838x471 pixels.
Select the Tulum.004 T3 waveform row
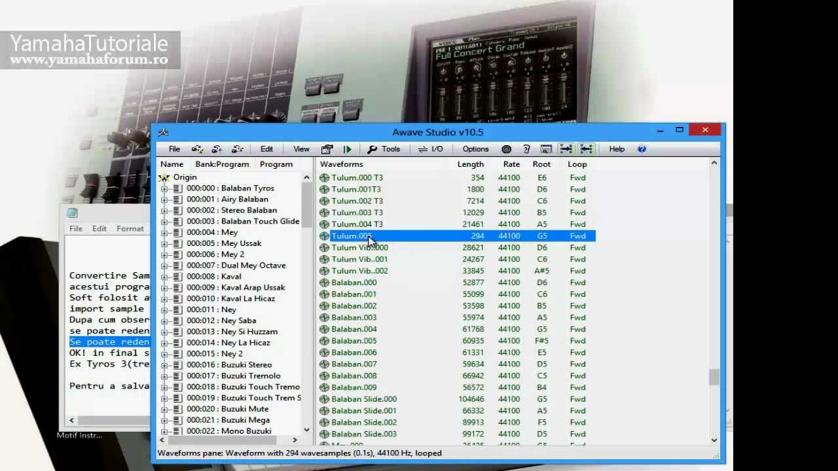[x=457, y=224]
